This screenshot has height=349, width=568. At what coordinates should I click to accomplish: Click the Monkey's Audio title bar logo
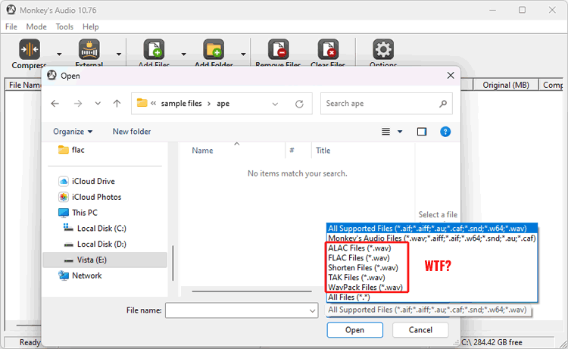(11, 10)
